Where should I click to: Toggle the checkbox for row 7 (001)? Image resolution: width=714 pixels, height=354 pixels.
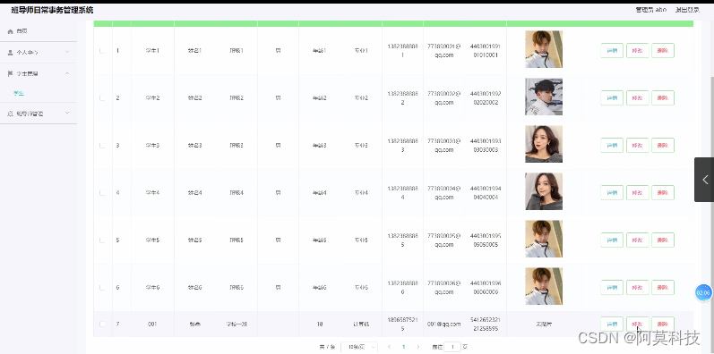click(102, 324)
